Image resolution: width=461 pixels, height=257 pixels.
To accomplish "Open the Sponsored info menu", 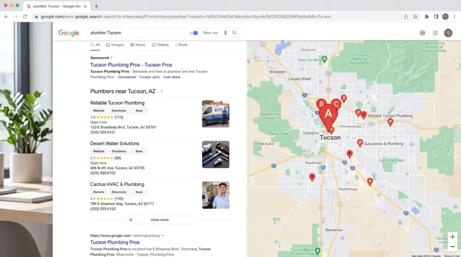I will coord(111,58).
